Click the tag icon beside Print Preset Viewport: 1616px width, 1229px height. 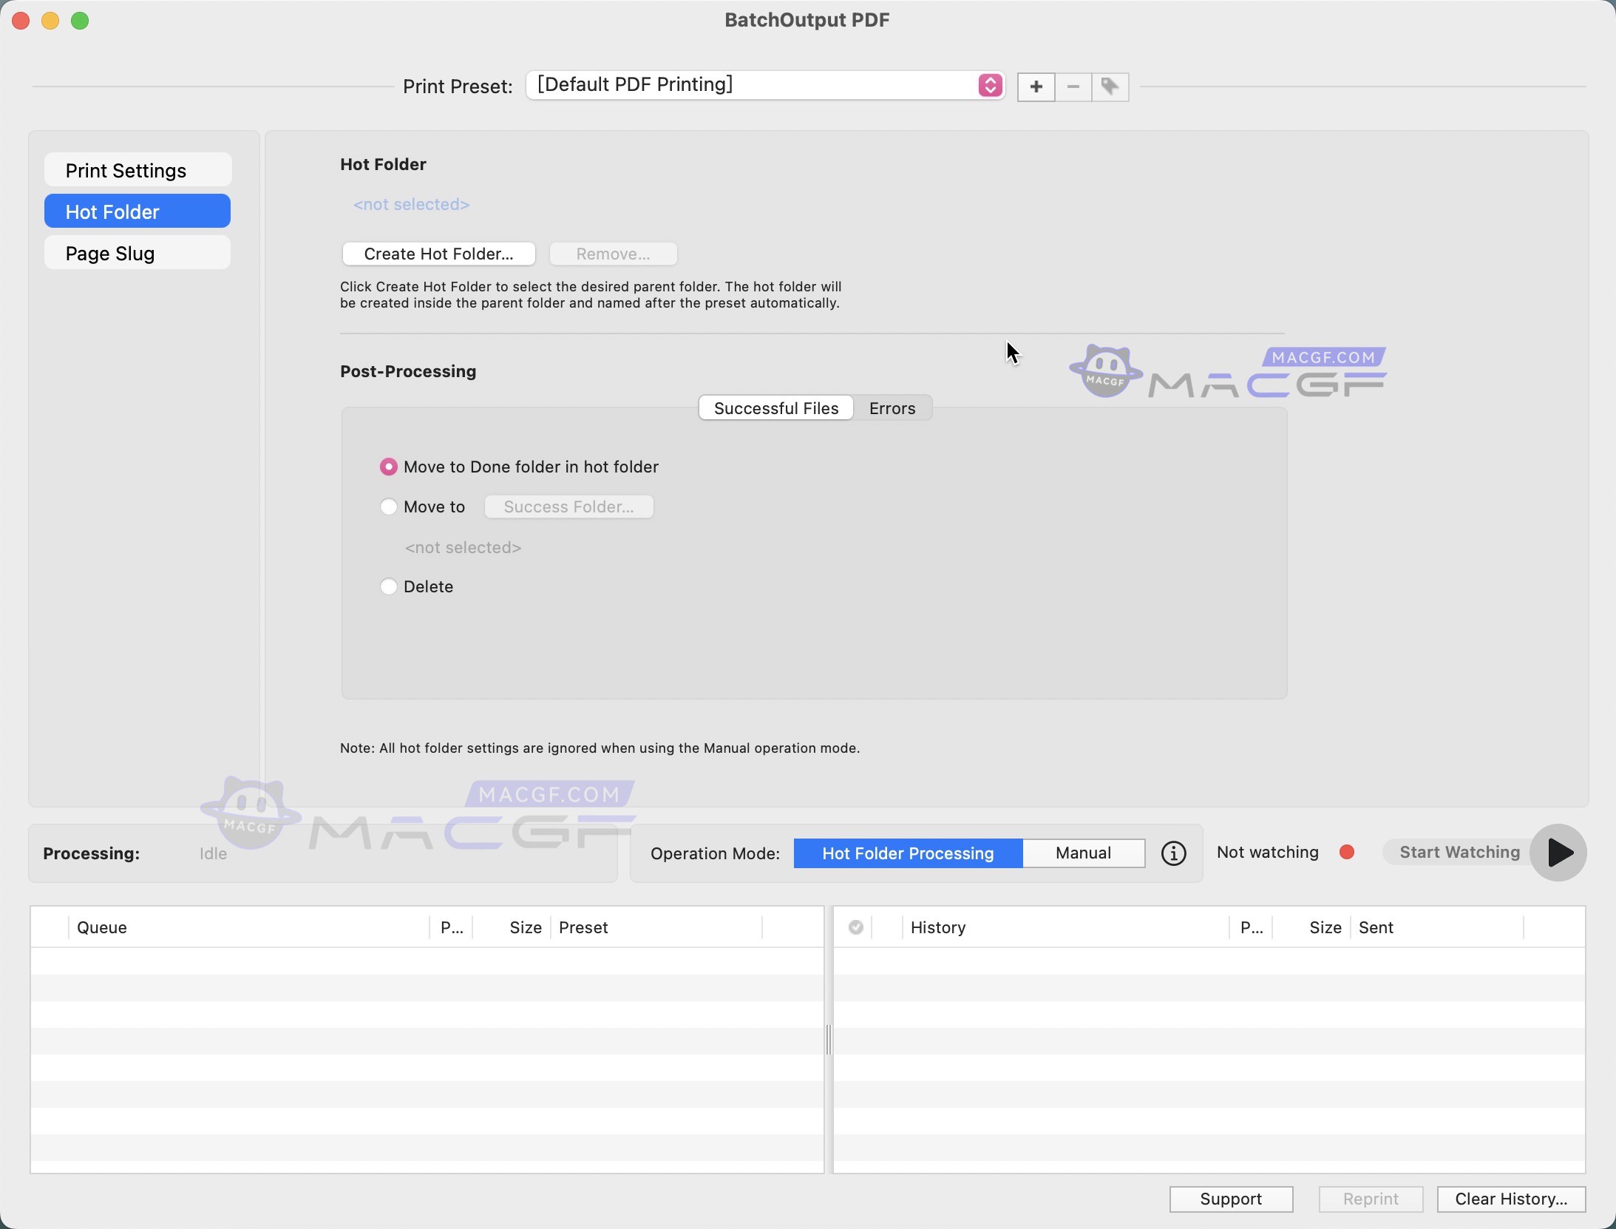tap(1110, 87)
